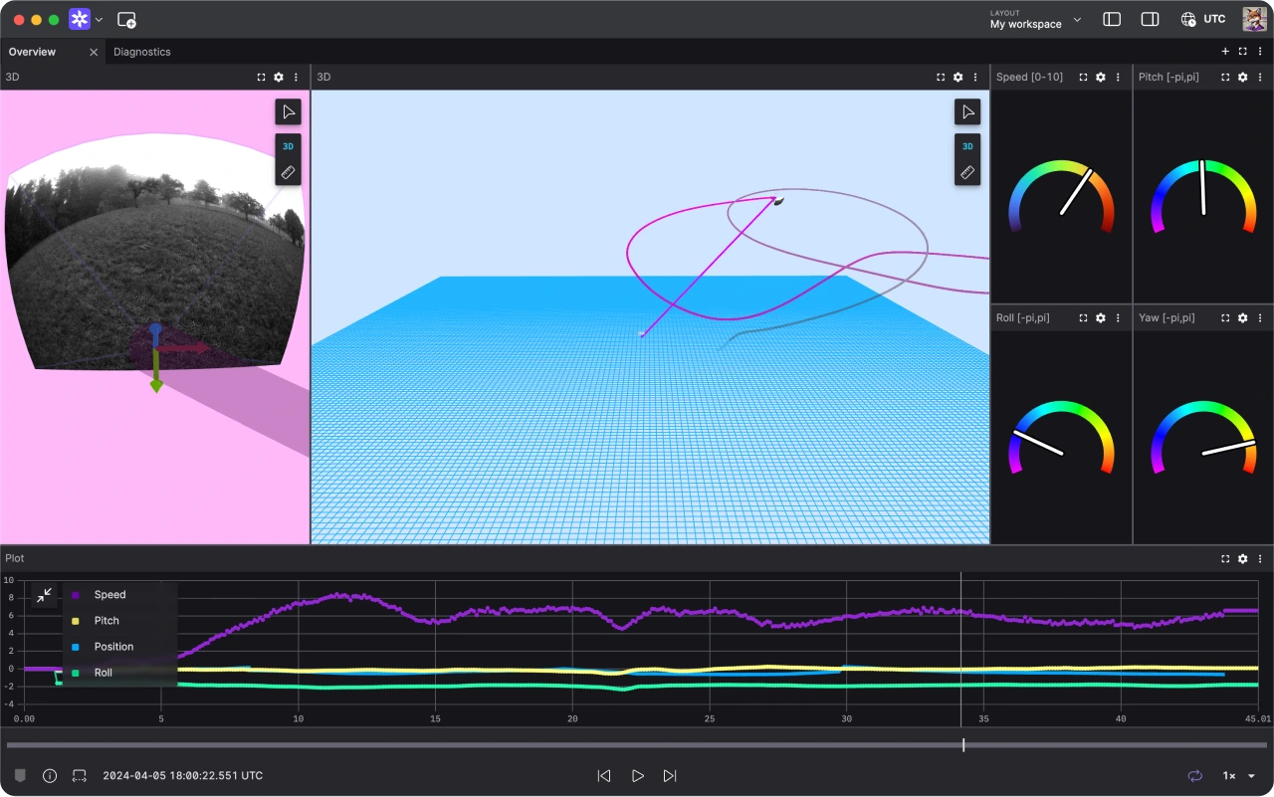
Task: Open the data source shield icon
Action: 20,775
